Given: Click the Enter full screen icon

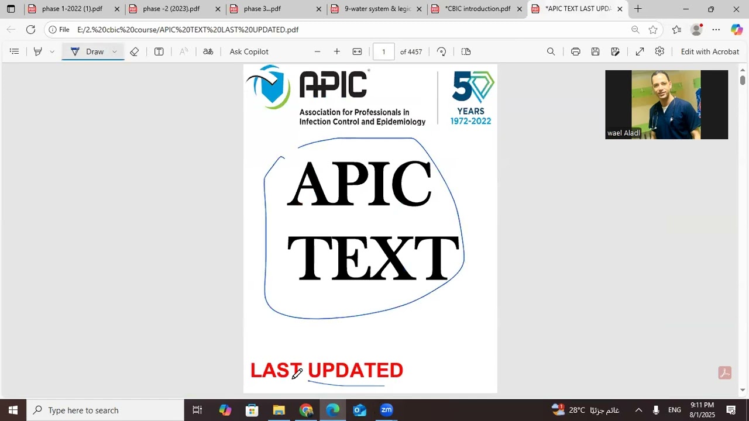Looking at the screenshot, I should [640, 51].
